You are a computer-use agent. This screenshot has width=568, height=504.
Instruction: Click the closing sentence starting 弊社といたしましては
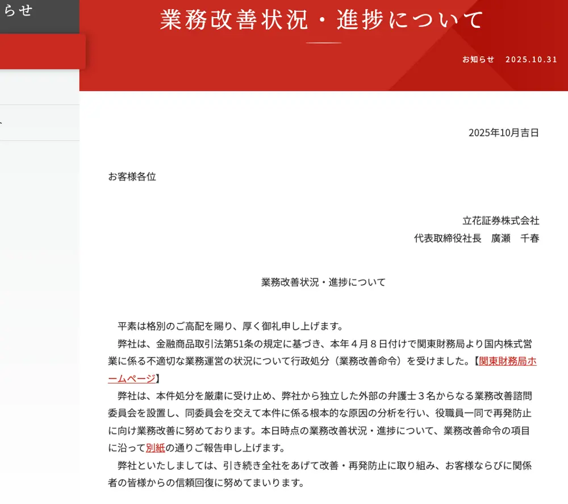click(x=320, y=474)
